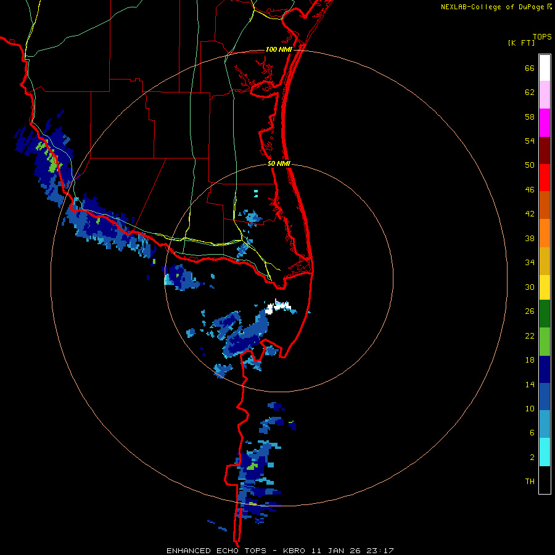
Task: Click the '34' legend value
Action: pyautogui.click(x=530, y=263)
